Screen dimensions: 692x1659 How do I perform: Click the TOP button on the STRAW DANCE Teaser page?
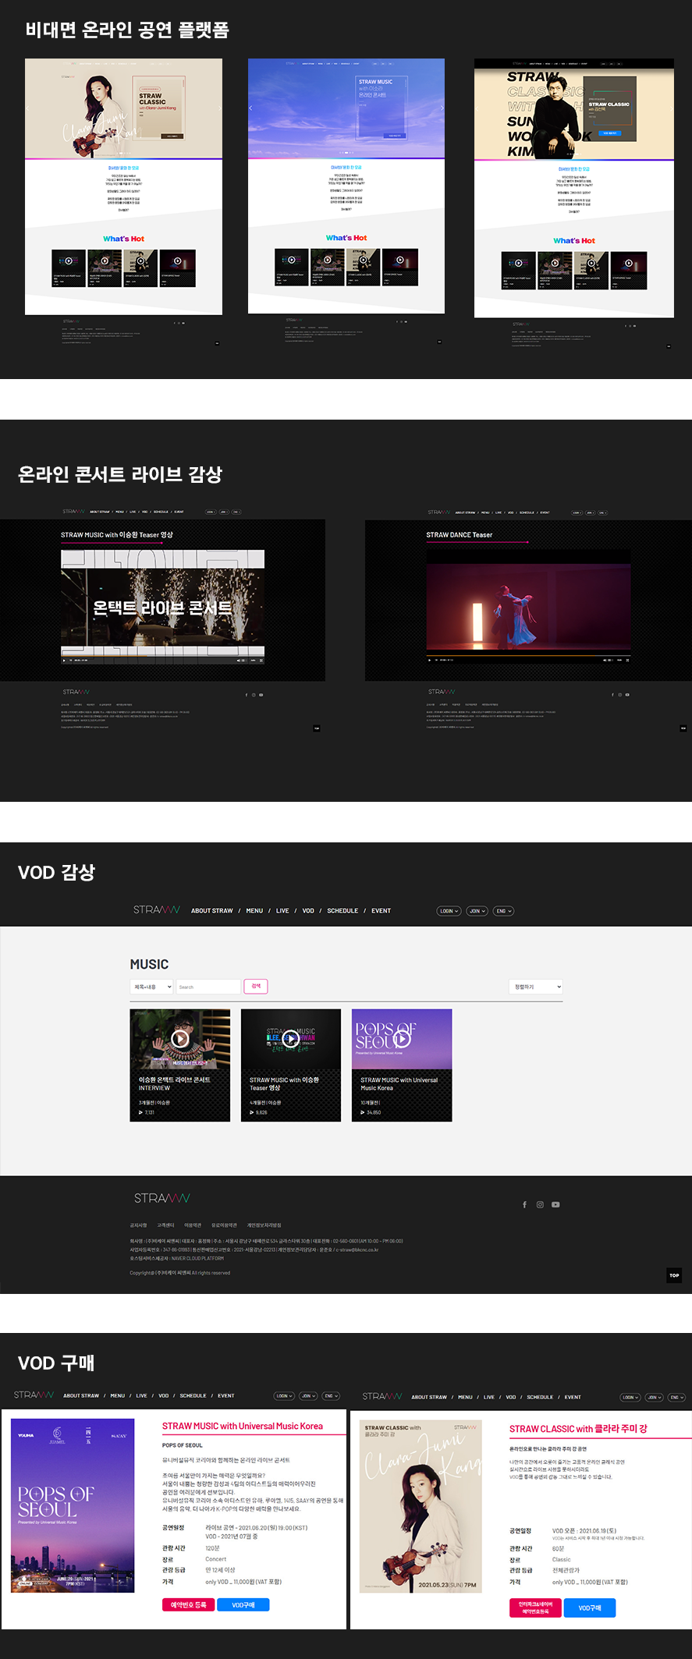click(683, 728)
